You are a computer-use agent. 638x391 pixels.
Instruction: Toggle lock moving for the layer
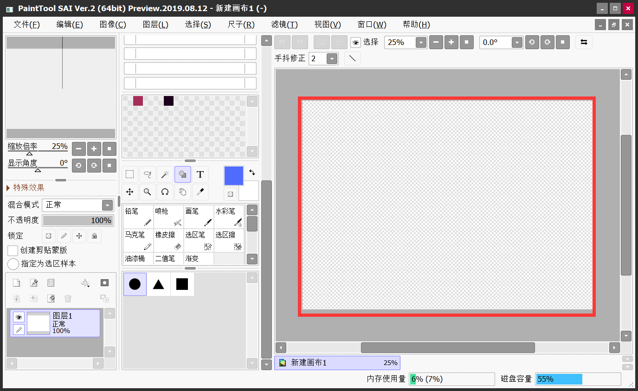pyautogui.click(x=79, y=236)
